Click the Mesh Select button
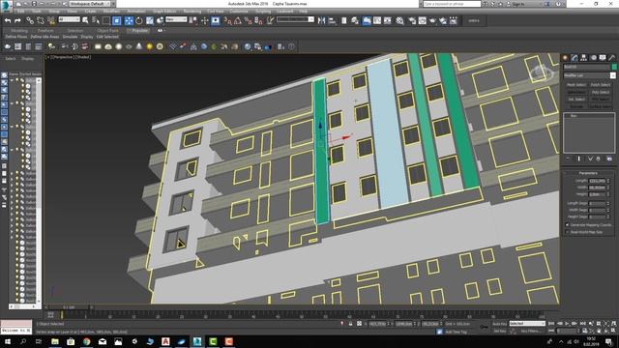The image size is (619, 348). tap(576, 85)
